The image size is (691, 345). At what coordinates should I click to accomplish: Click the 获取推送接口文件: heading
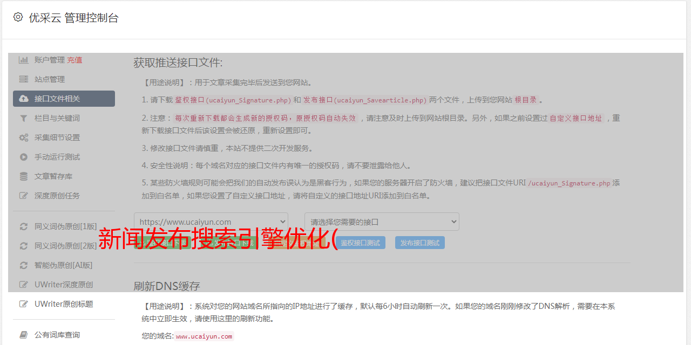[178, 63]
